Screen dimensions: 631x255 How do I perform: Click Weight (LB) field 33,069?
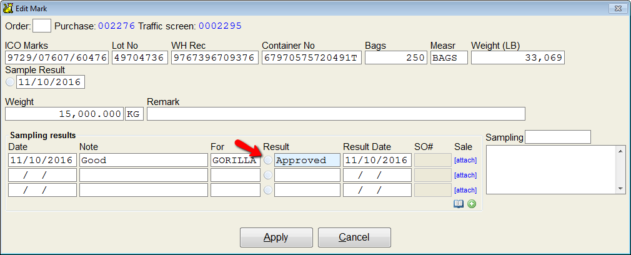click(x=518, y=57)
